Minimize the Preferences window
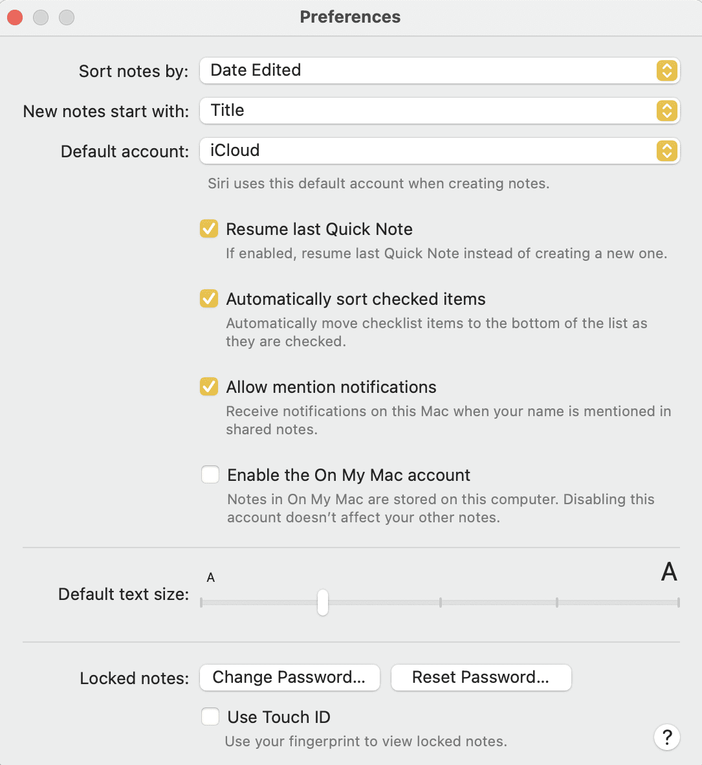This screenshot has height=765, width=702. pos(41,17)
